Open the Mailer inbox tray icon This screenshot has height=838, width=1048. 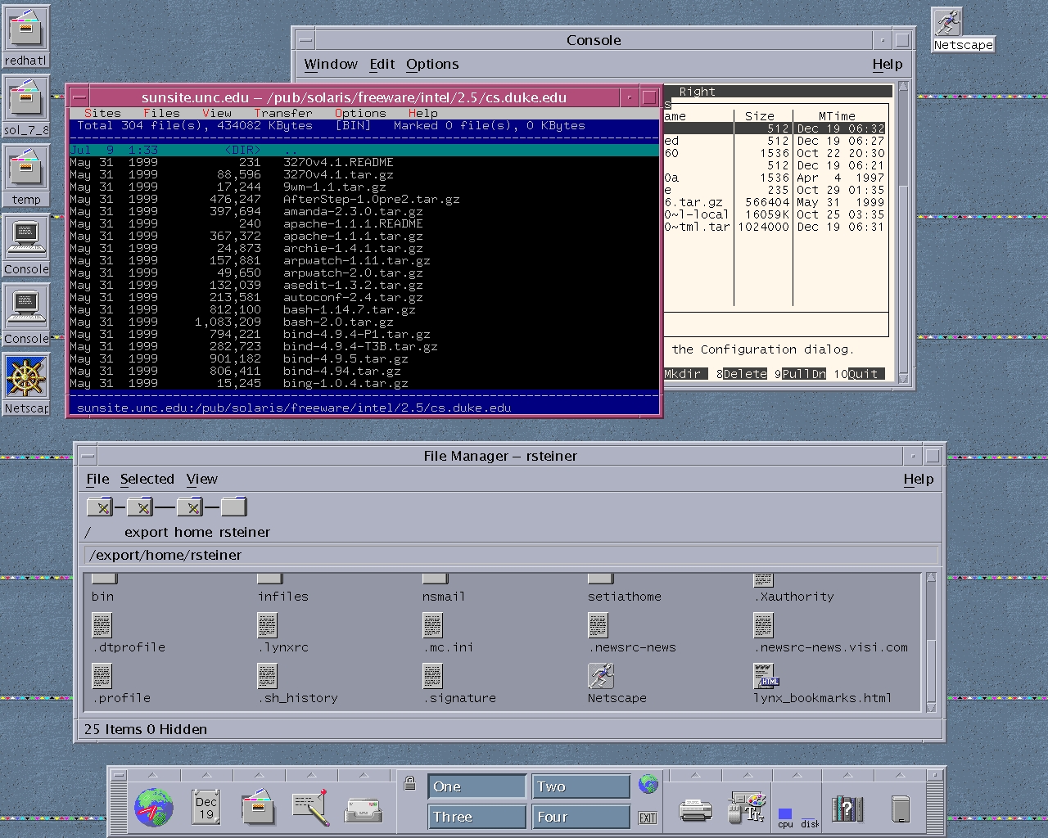pyautogui.click(x=363, y=809)
